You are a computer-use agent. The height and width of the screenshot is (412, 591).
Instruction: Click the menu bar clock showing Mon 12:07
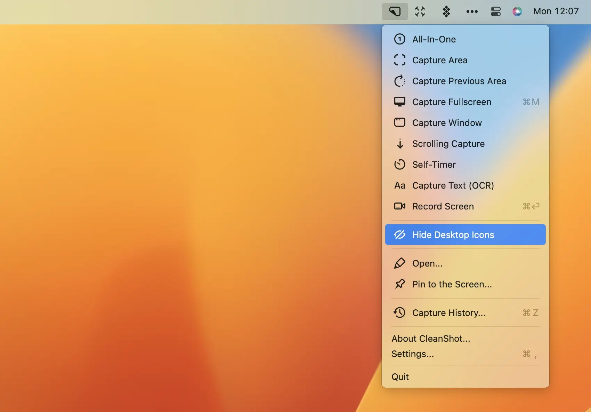coord(556,11)
